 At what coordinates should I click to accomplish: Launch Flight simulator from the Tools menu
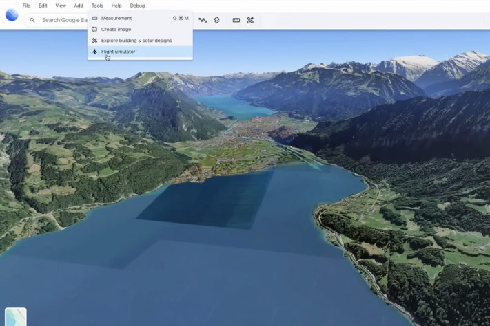tap(140, 52)
